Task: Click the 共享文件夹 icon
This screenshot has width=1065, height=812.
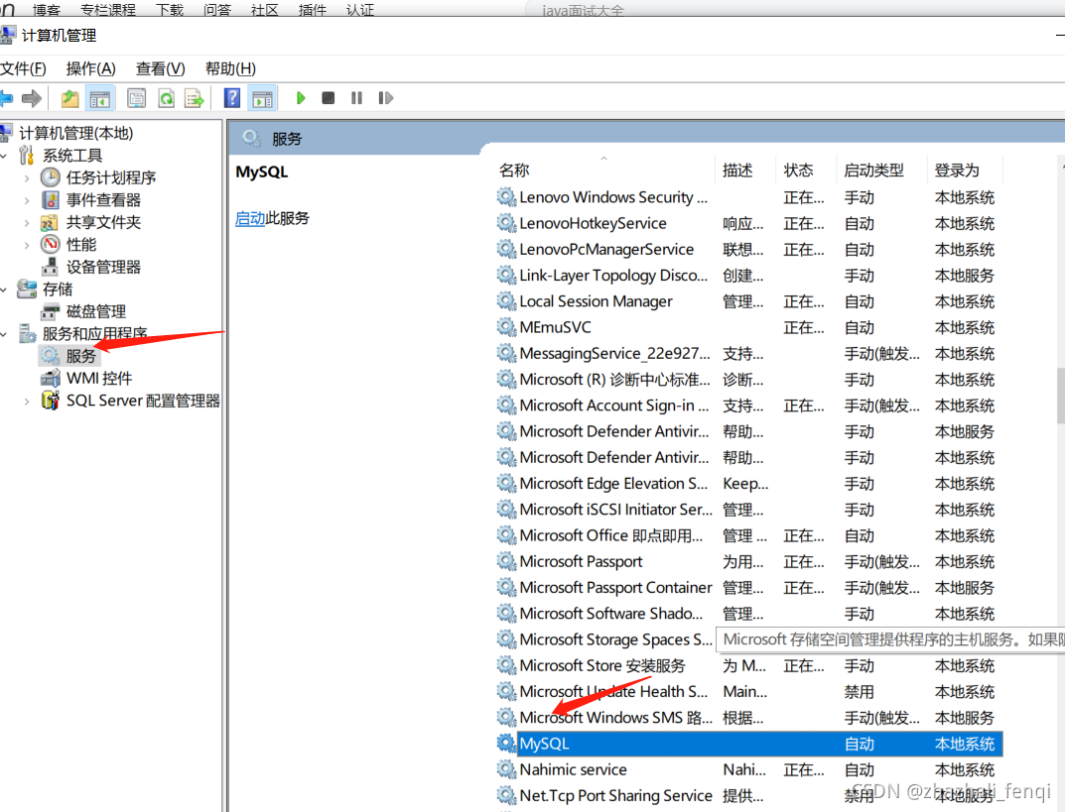Action: 51,222
